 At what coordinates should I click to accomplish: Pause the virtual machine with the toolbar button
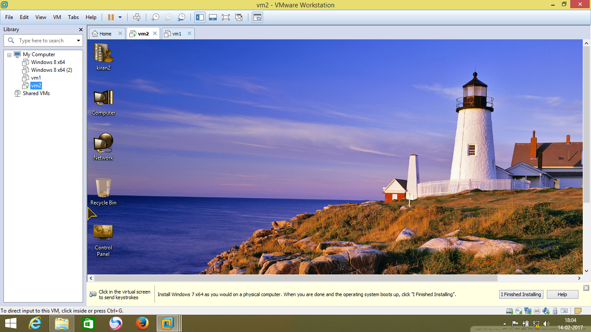(111, 17)
